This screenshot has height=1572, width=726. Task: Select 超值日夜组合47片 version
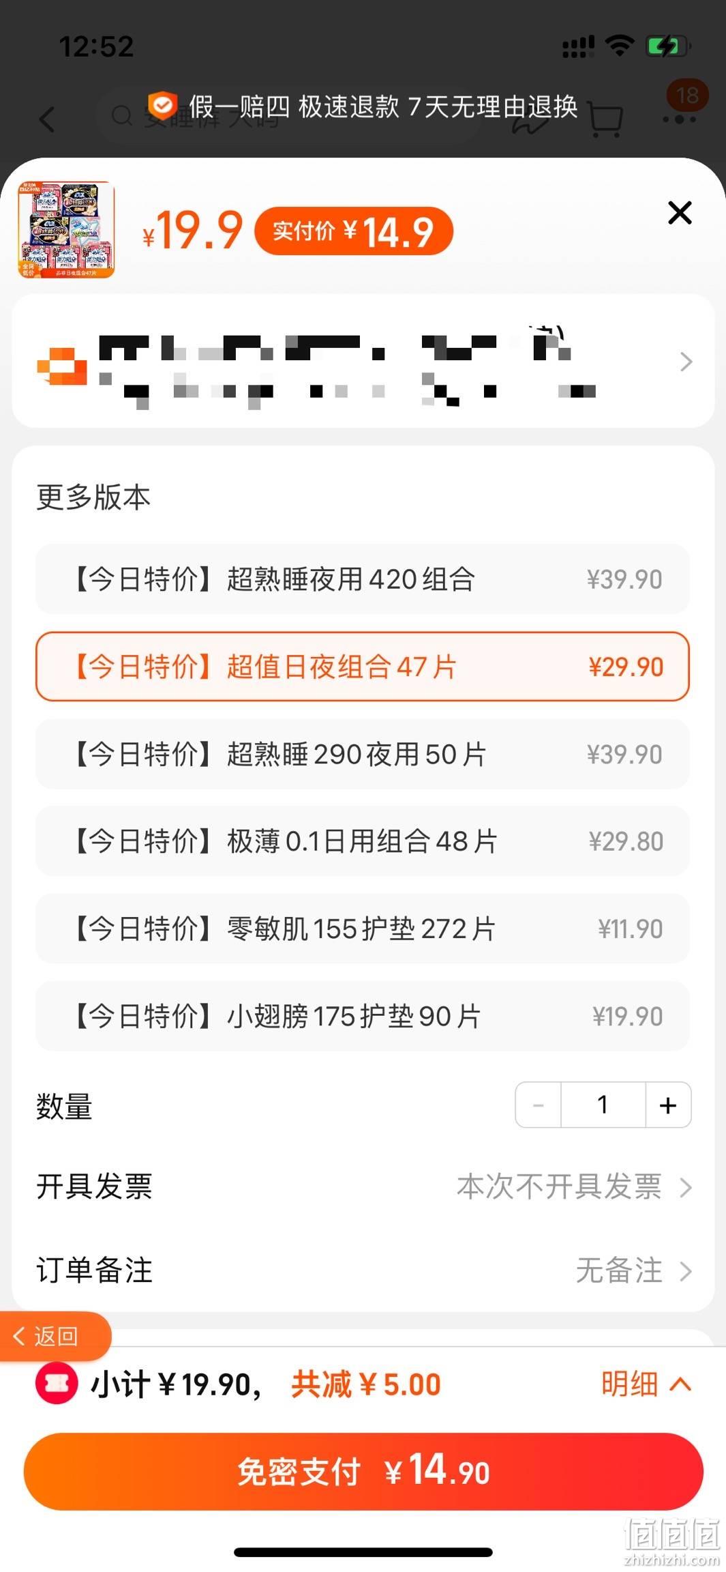pyautogui.click(x=363, y=667)
